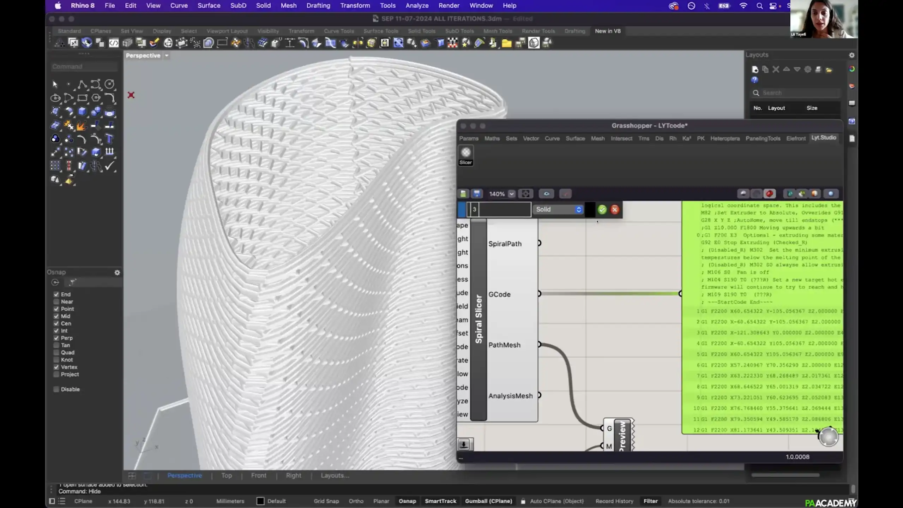The image size is (903, 508).
Task: Toggle the Disable osnap checkbox
Action: 56,389
